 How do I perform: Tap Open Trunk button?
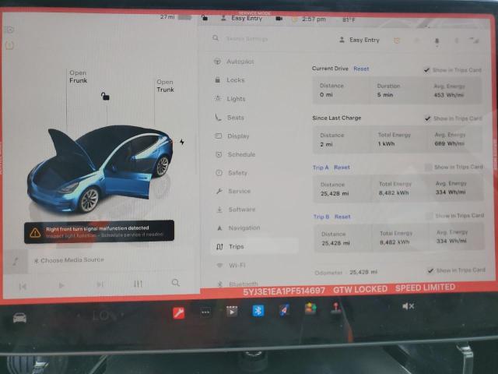tap(165, 86)
